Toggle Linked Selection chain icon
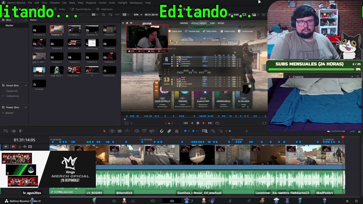The height and width of the screenshot is (204, 363). 169,131
